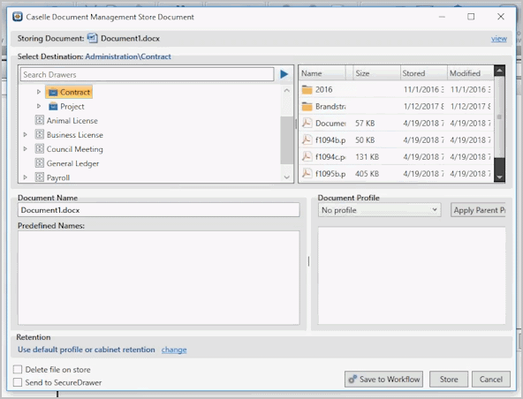
Task: Click the PDF icon of f1094c.p file
Action: tap(307, 156)
